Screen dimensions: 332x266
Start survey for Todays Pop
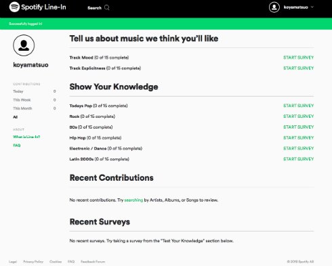pos(299,106)
